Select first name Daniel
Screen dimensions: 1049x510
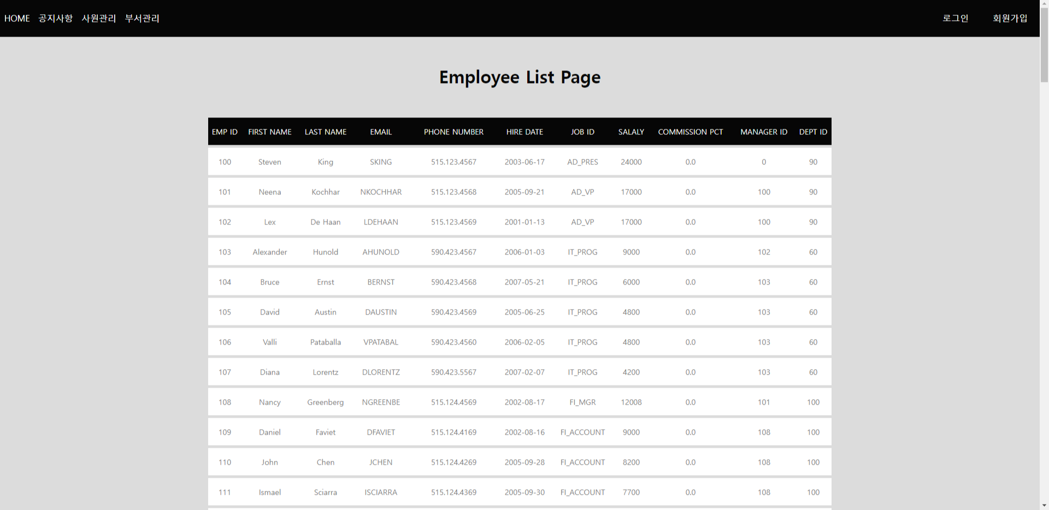[x=270, y=432]
